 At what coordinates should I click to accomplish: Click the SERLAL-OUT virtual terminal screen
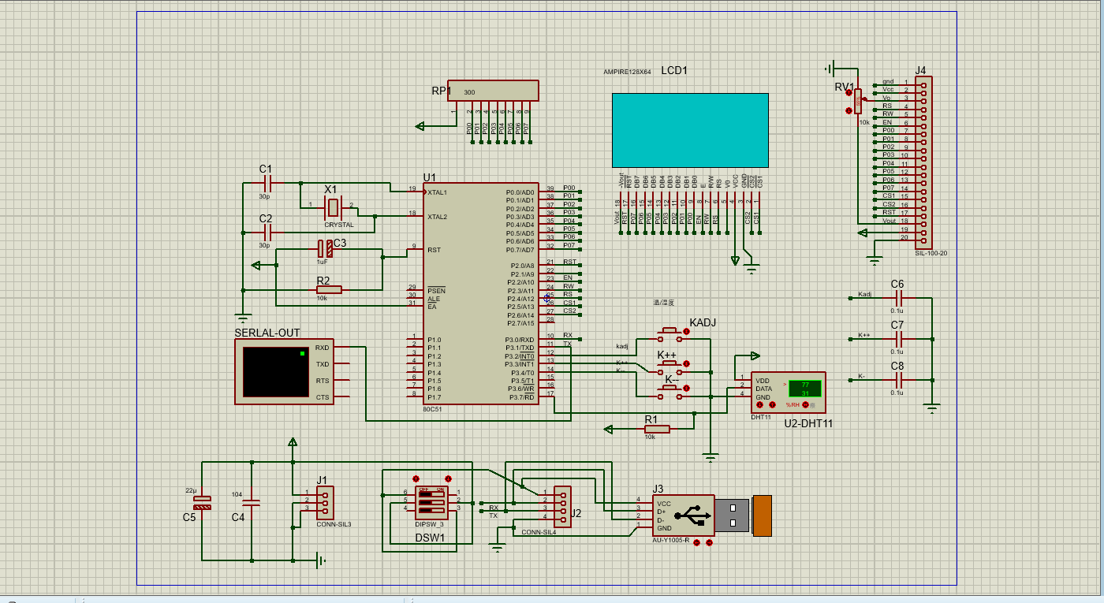pos(276,371)
